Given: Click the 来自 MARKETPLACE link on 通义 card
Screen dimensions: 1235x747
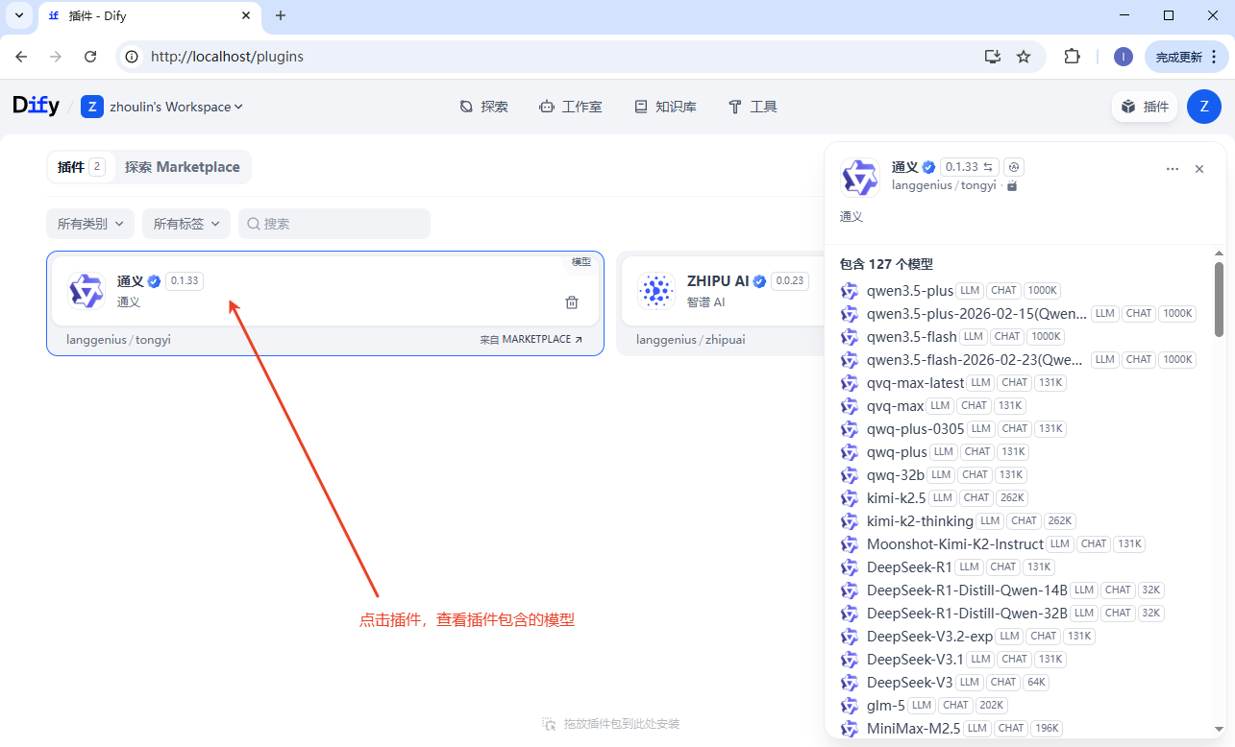Looking at the screenshot, I should (531, 340).
